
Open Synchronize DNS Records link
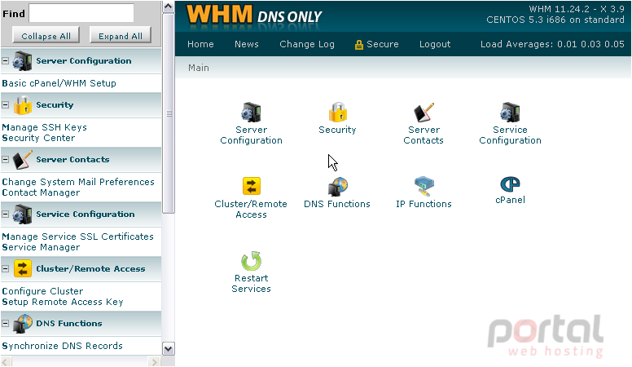point(62,346)
